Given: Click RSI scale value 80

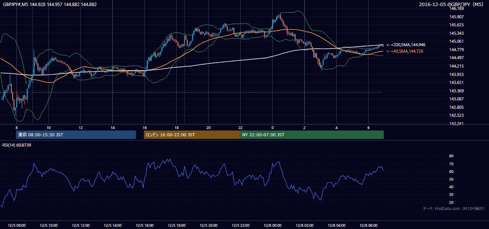Looking at the screenshot, I should 451,156.
